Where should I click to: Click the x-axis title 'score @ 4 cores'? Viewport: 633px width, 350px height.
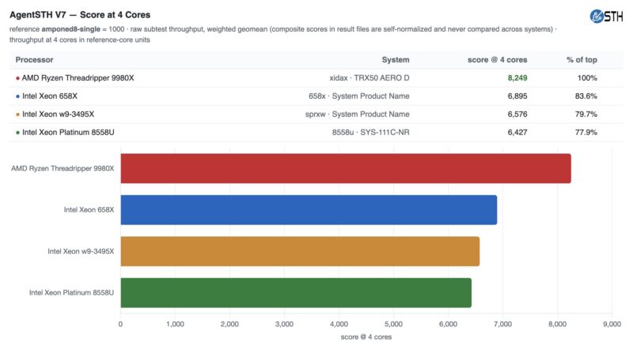[x=366, y=337]
